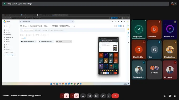179x100 pixels.
Task: Open audio settings arrow beside microphone
Action: tap(62, 96)
